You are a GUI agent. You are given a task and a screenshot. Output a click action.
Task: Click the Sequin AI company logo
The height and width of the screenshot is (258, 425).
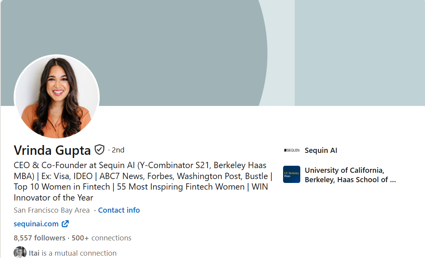tap(291, 150)
